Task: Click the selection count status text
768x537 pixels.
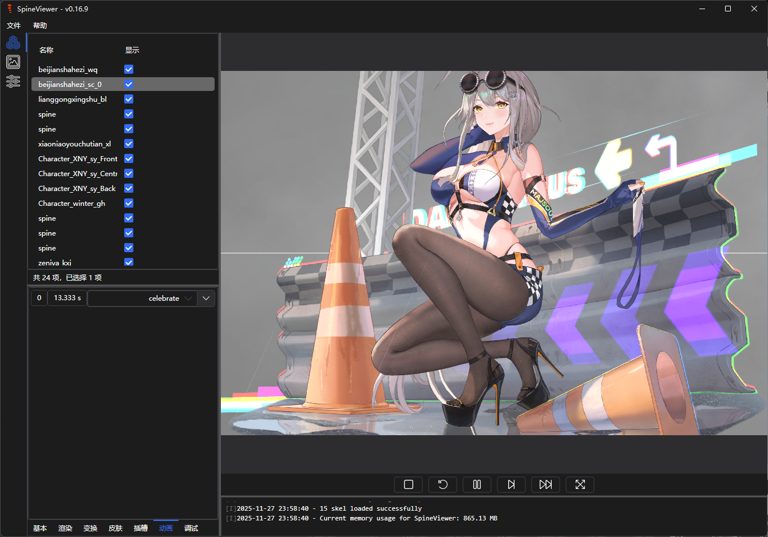Action: tap(68, 278)
